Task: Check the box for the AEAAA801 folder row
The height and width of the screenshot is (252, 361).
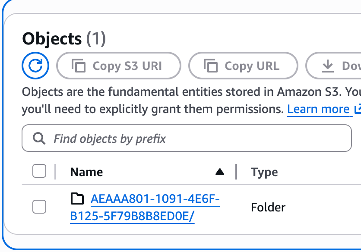Action: point(39,207)
